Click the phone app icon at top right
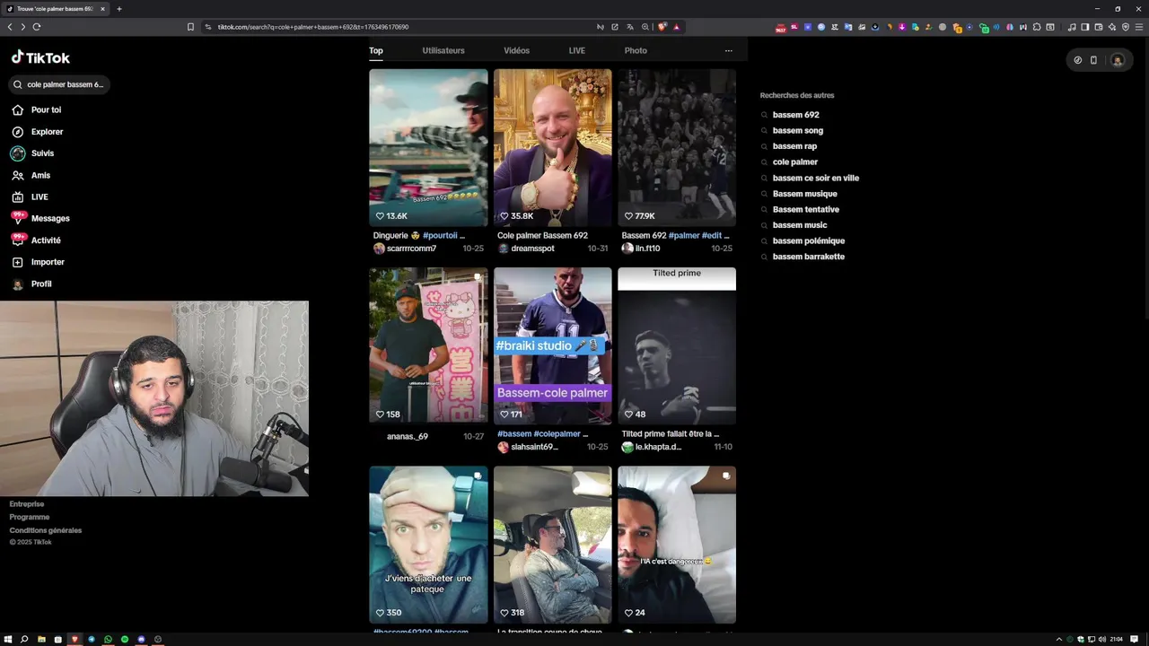The image size is (1149, 646). 1093,60
